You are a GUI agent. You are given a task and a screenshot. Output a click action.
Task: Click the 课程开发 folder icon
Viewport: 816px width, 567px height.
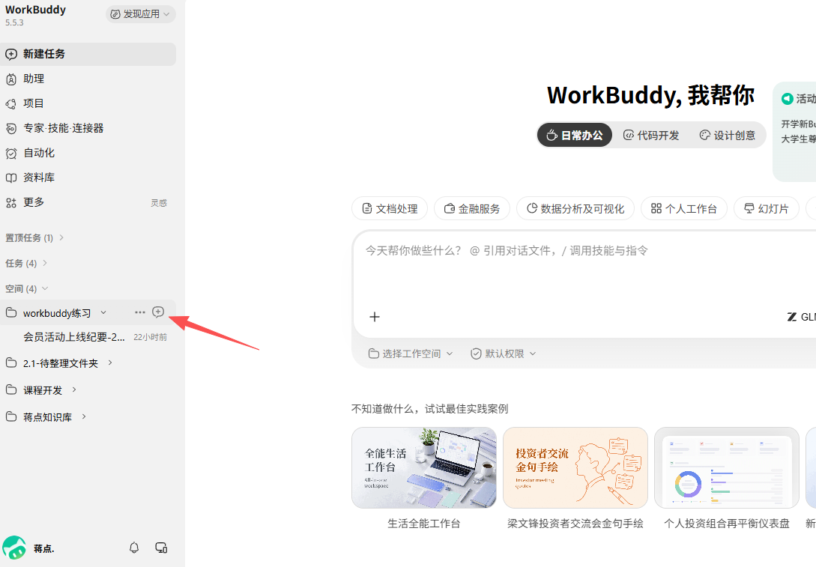[11, 389]
